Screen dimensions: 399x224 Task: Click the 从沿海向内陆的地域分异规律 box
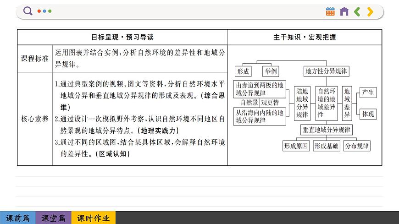[260, 116]
